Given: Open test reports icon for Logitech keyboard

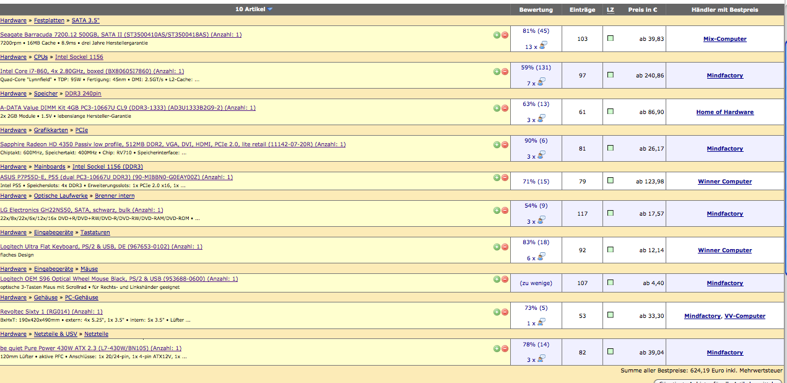Looking at the screenshot, I should [541, 257].
